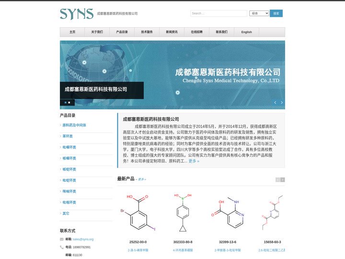Screen dimensions: 345x259
Task: Open the 咪唑环类 category
Action: 69,191
